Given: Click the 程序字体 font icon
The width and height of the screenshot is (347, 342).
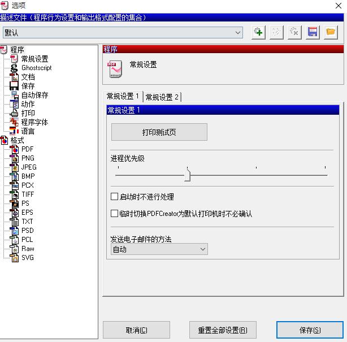Looking at the screenshot, I should 14,122.
